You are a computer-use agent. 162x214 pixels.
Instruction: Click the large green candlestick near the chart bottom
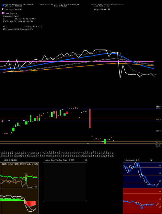click(x=105, y=141)
